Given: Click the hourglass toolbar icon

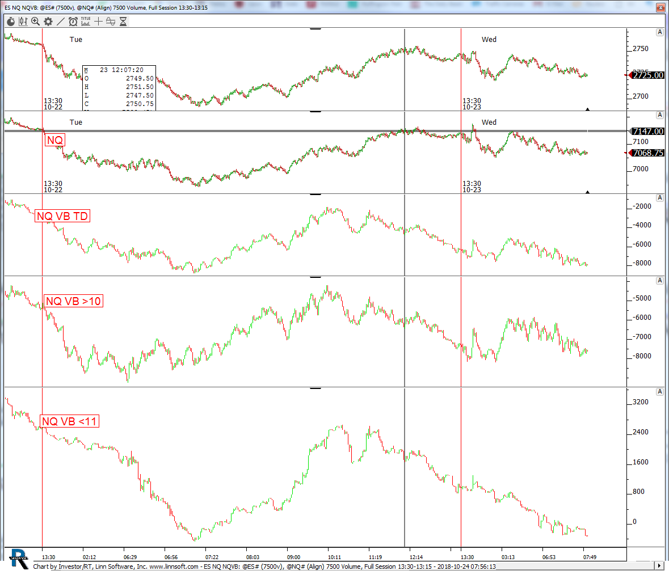Looking at the screenshot, I should click(123, 22).
